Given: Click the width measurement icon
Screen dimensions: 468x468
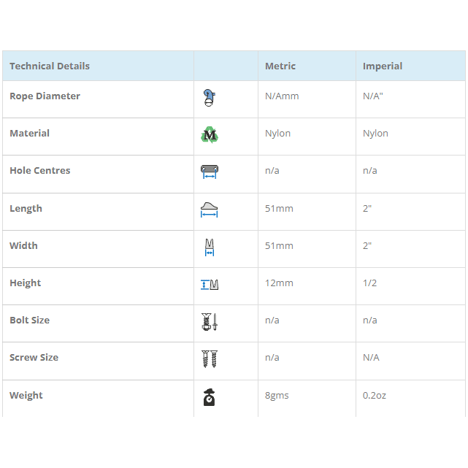Looking at the screenshot, I should [210, 247].
